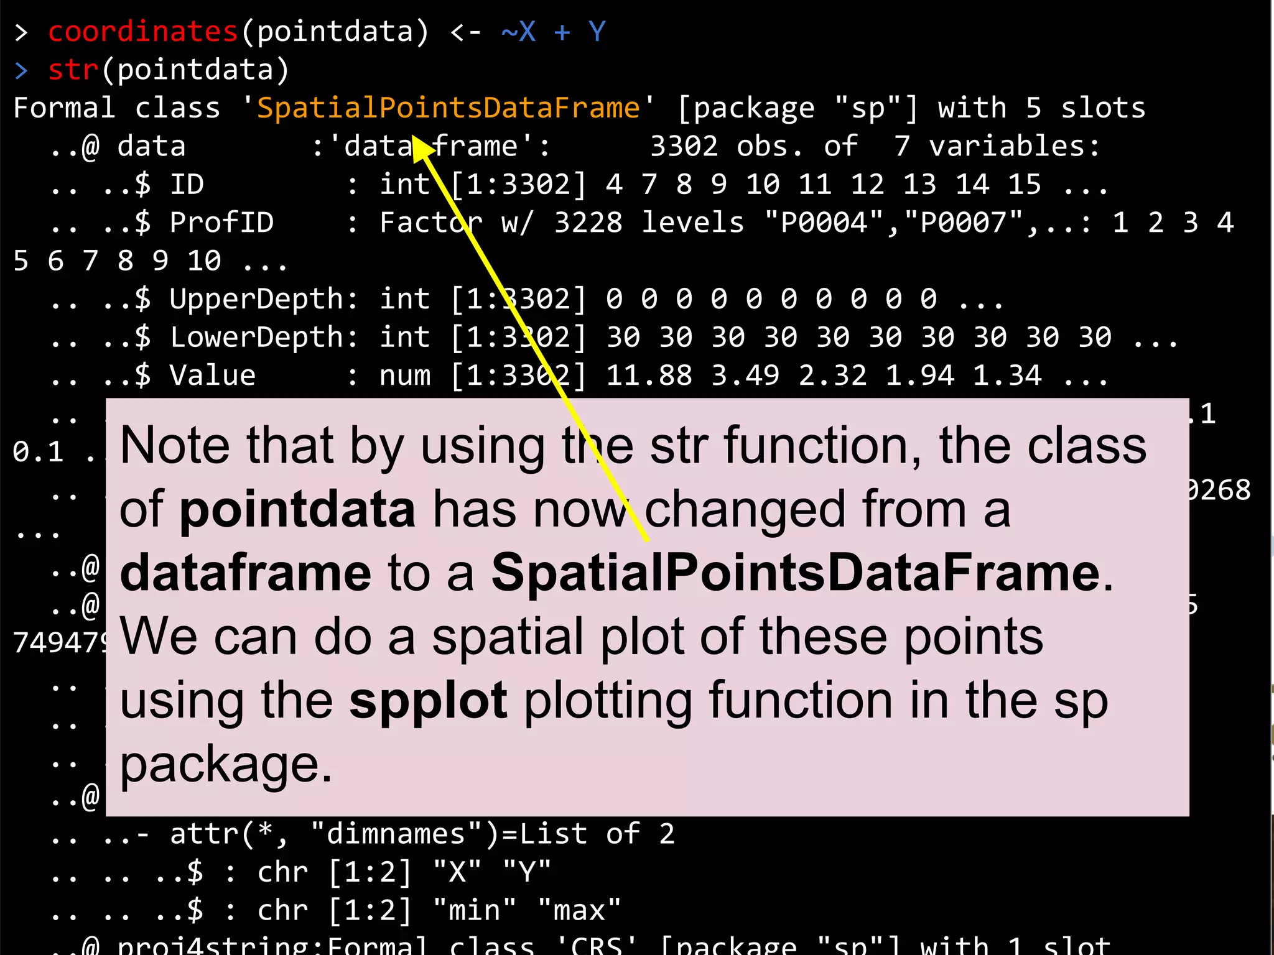This screenshot has width=1274, height=955.
Task: Click 'Factor w/ 3228 levels' text
Action: coord(562,223)
